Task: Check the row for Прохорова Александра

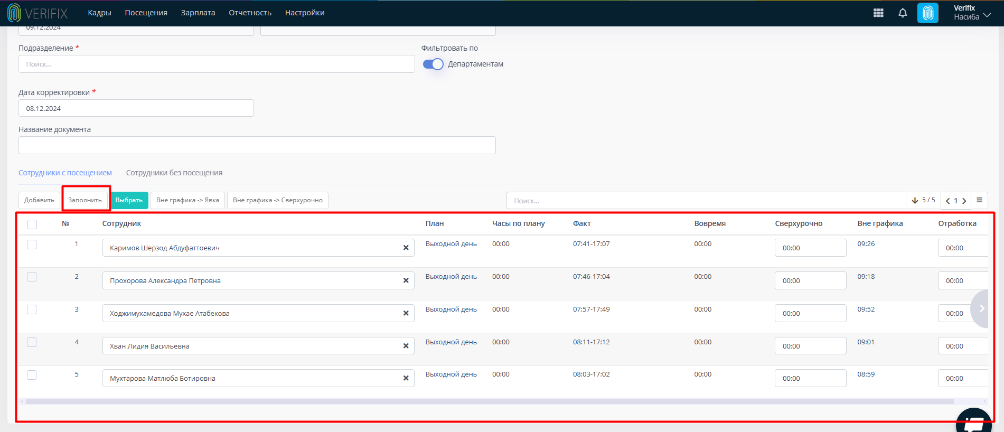Action: tap(32, 277)
